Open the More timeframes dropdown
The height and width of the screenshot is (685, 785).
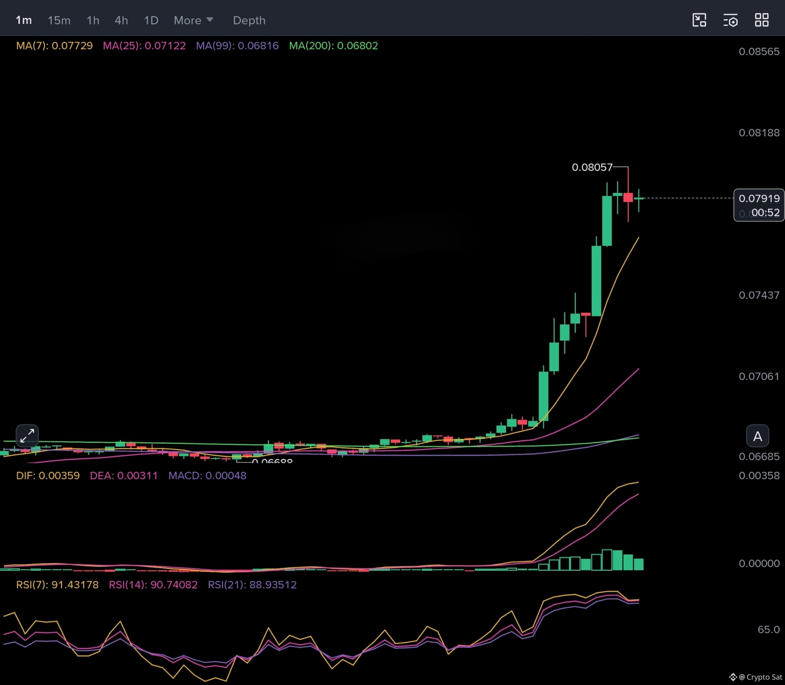[x=193, y=20]
